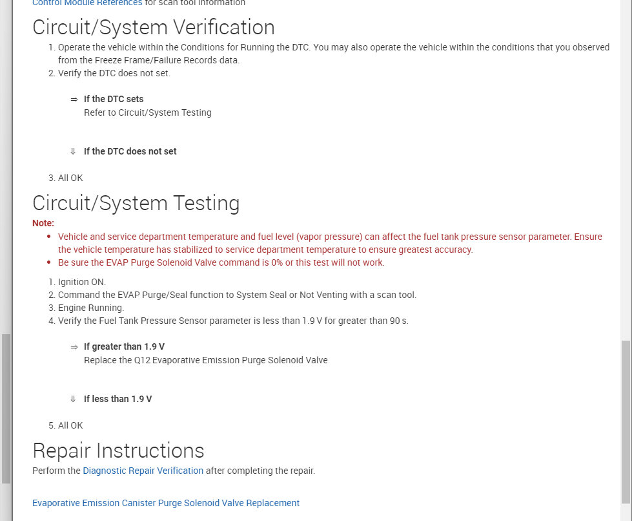
Task: Click the "Engine Running." step
Action: point(91,308)
